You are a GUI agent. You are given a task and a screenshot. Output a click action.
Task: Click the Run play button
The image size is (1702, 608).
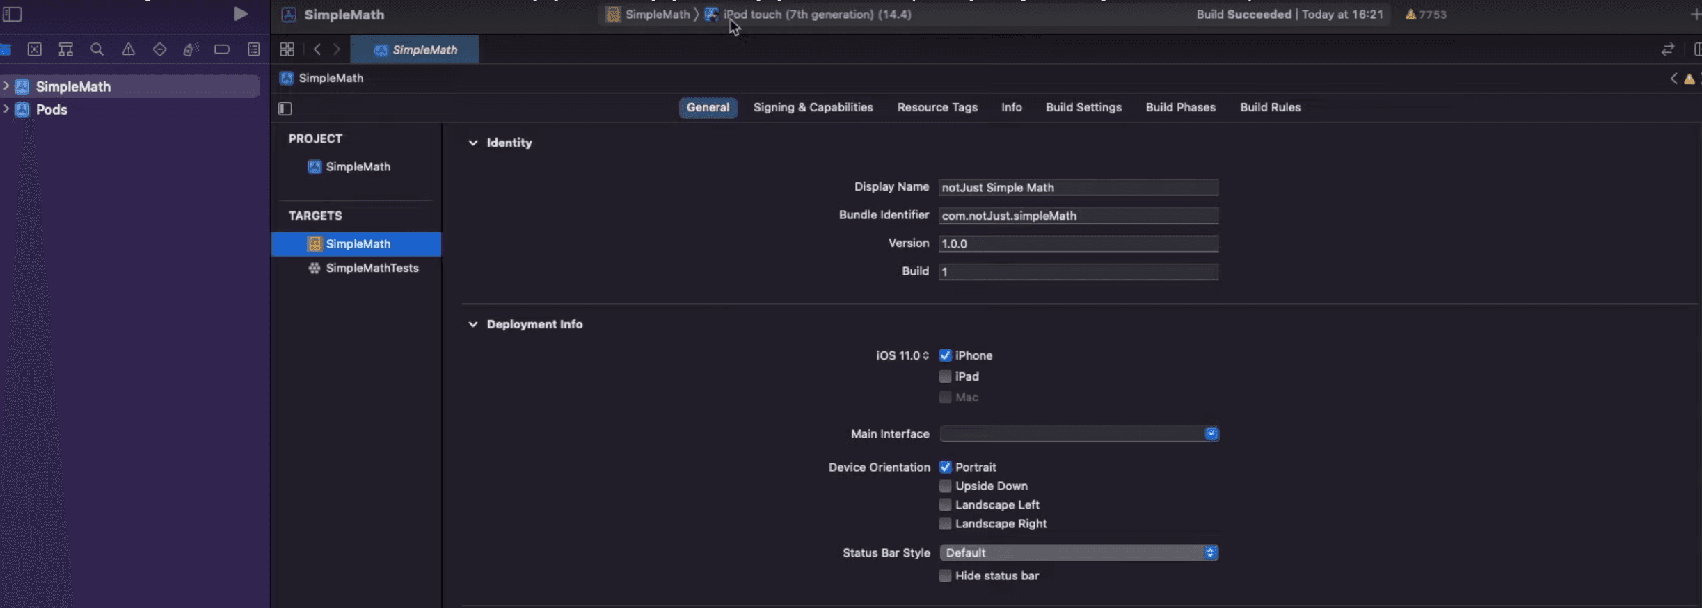(240, 14)
